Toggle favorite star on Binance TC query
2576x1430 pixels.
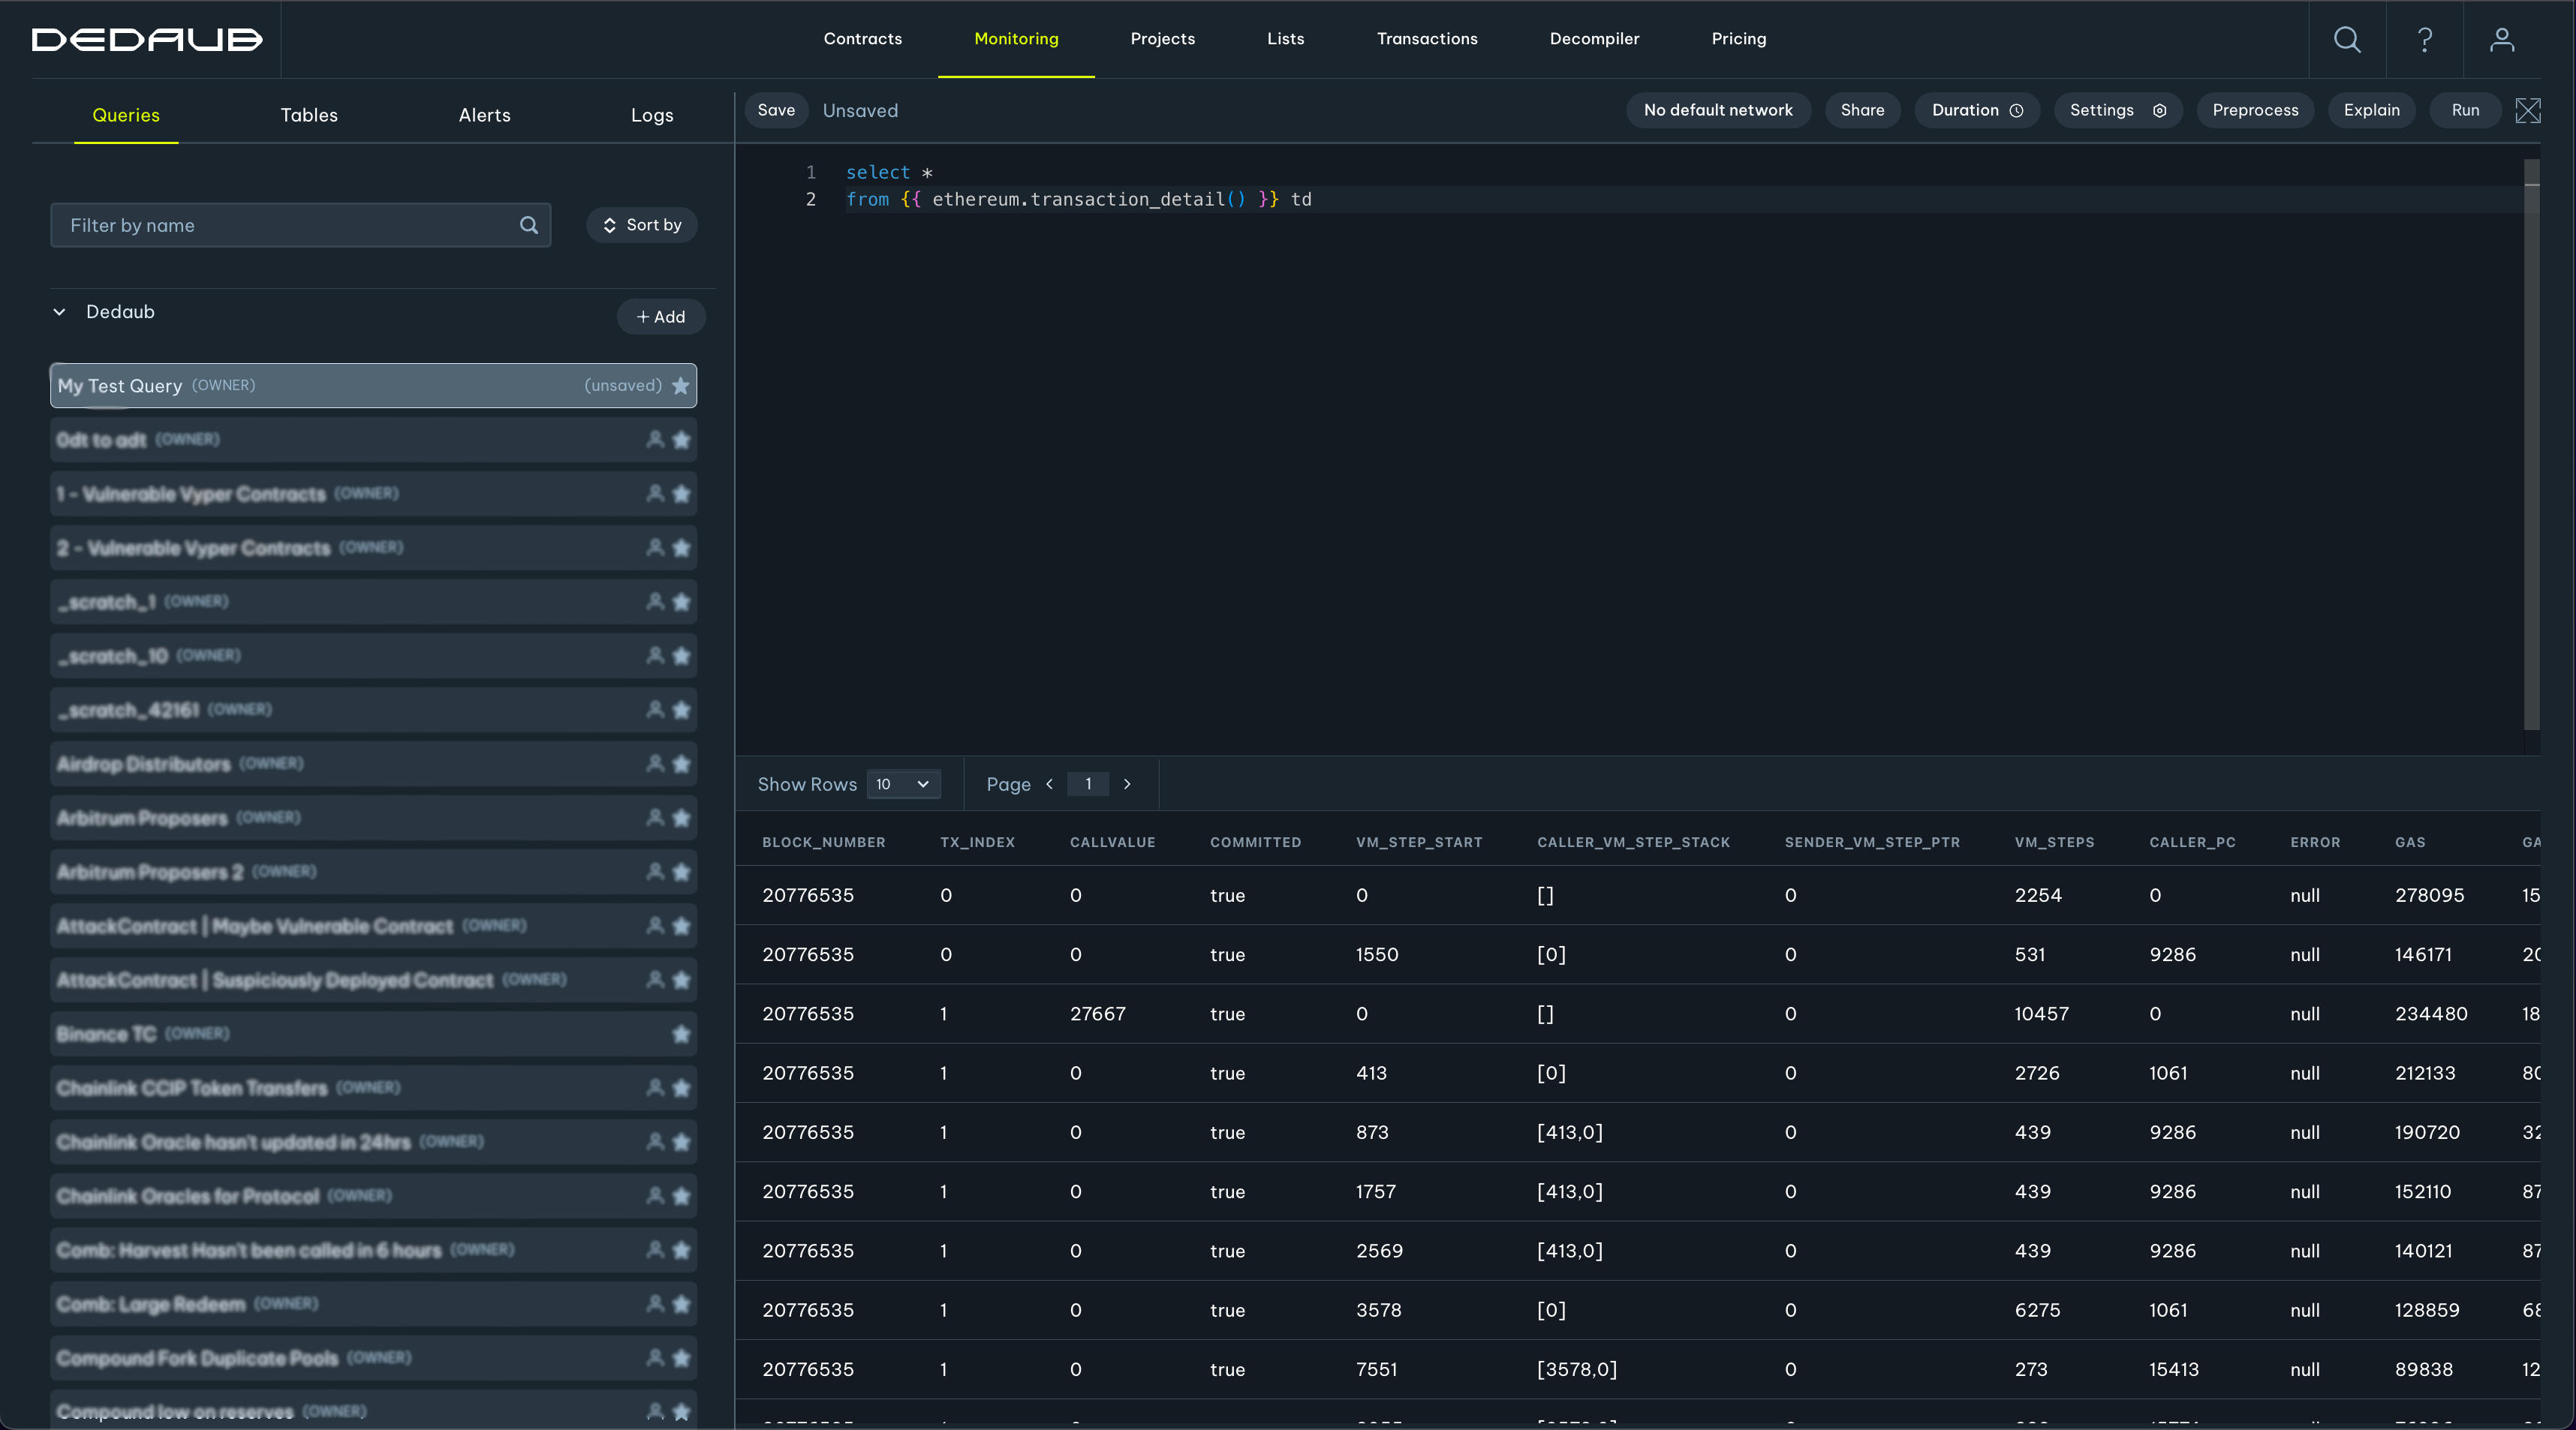(681, 1033)
